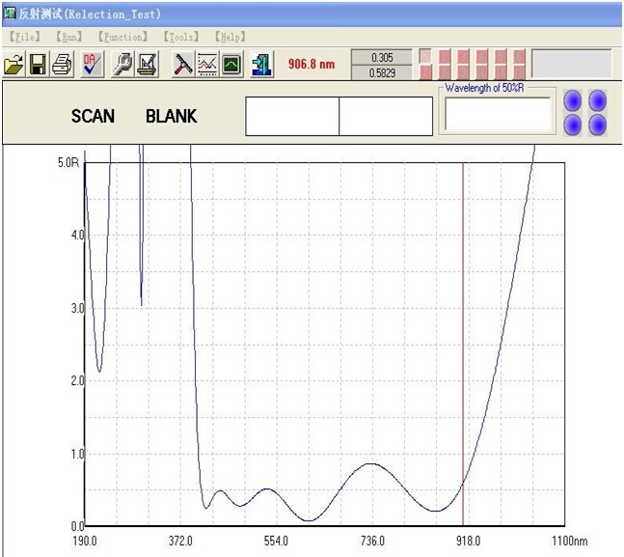Click the red vertical cursor line on graph
This screenshot has width=624, height=557.
pos(463,338)
